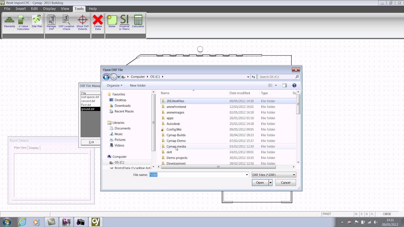Select roof space.dxf in DXF File Manager
The height and width of the screenshot is (227, 404).
coord(90,97)
